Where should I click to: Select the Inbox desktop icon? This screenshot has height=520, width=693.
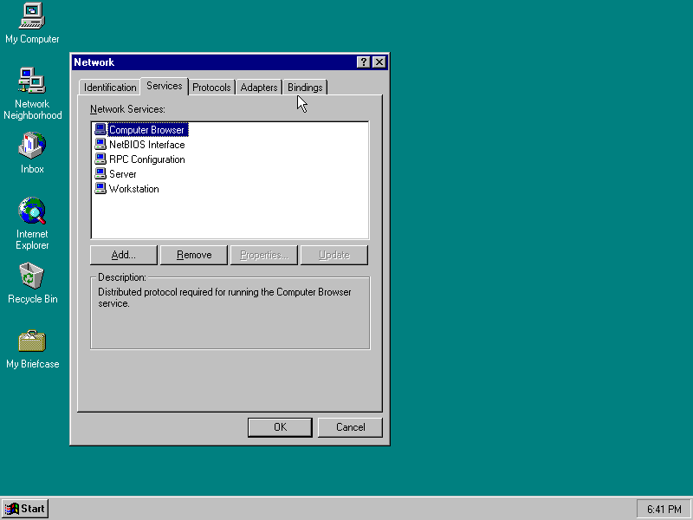pyautogui.click(x=32, y=153)
